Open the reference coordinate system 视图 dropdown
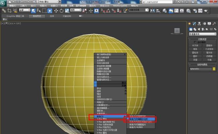Screen dimensions: 218x134 pyautogui.click(x=76, y=10)
